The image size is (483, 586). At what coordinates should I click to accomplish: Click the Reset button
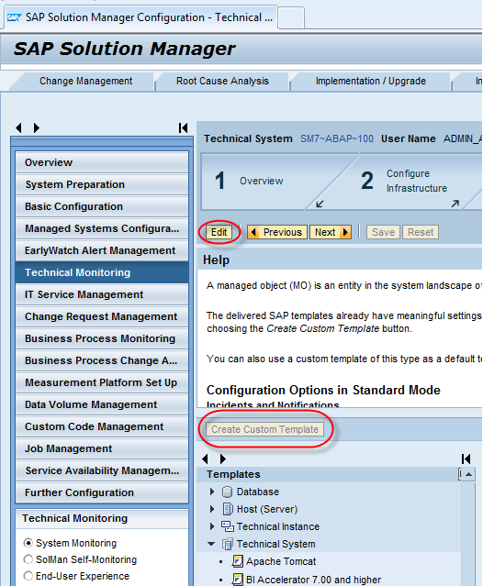coord(421,232)
